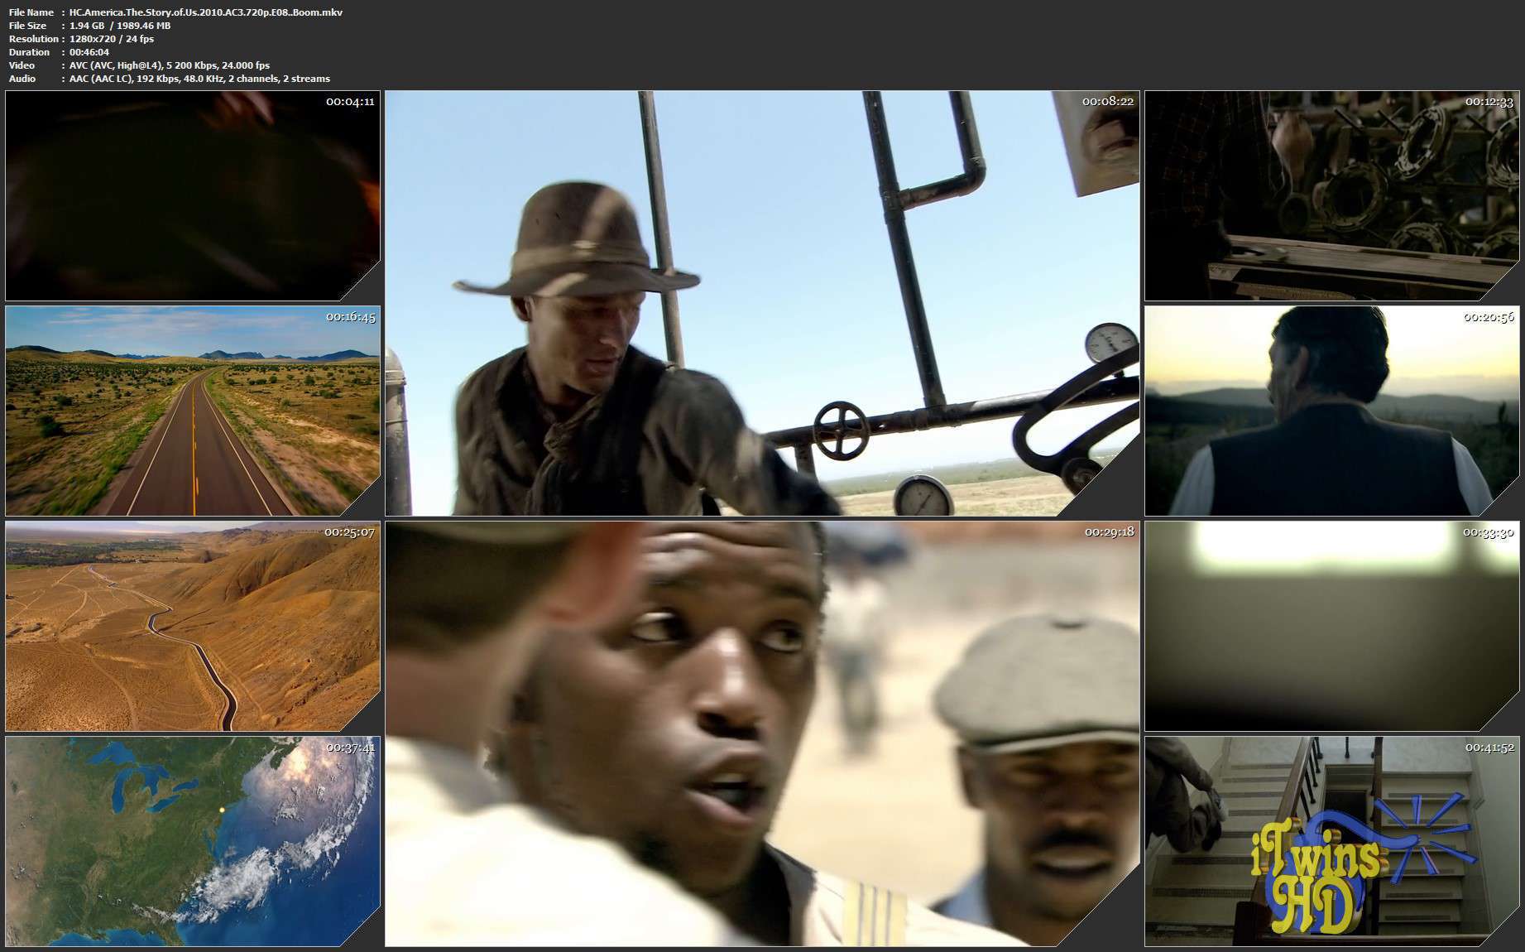1525x952 pixels.
Task: Click the File Name label
Action: click(x=31, y=12)
